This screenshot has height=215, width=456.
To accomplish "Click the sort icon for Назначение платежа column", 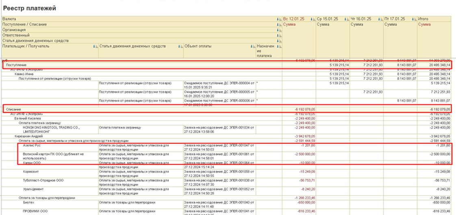I will point(278,46).
